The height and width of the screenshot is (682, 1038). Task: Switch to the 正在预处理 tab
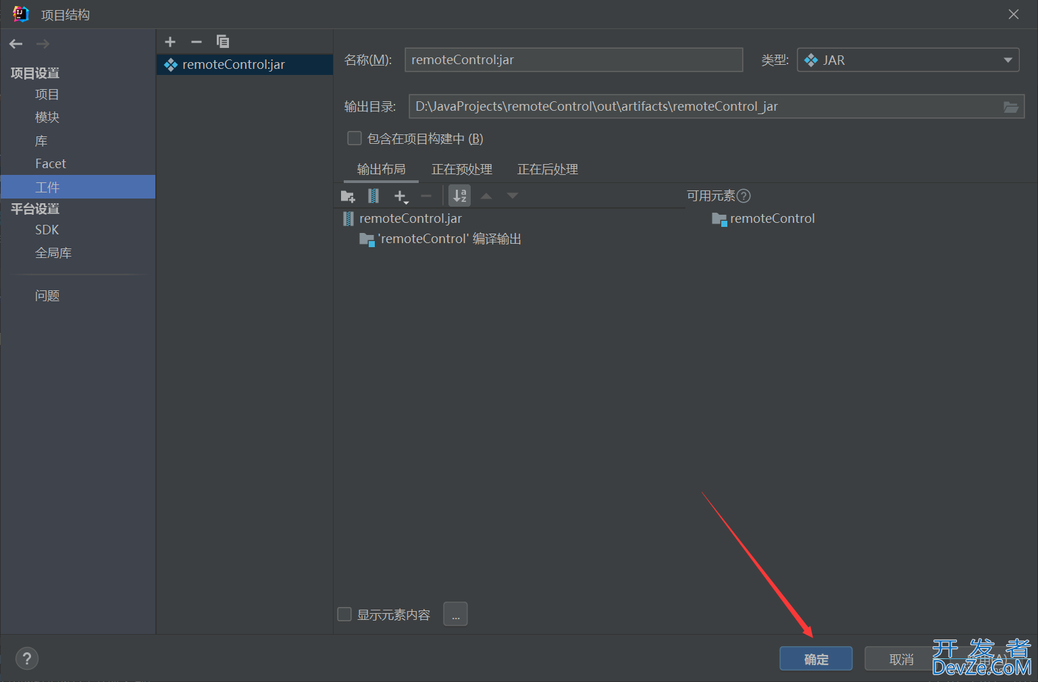tap(462, 169)
